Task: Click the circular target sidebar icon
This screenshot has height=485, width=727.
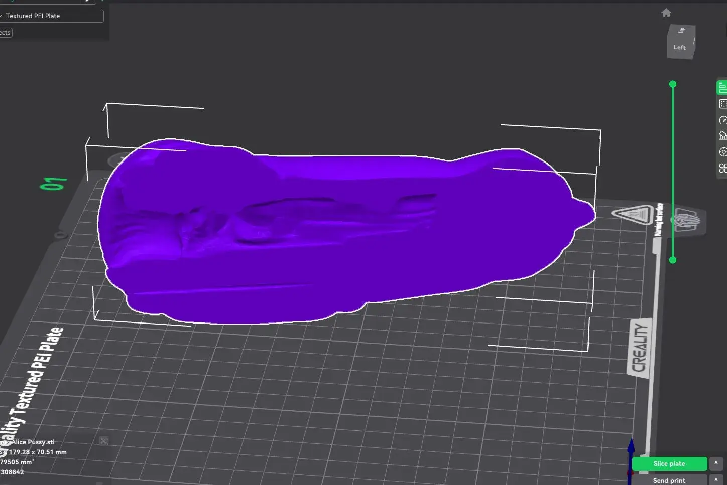Action: point(722,152)
